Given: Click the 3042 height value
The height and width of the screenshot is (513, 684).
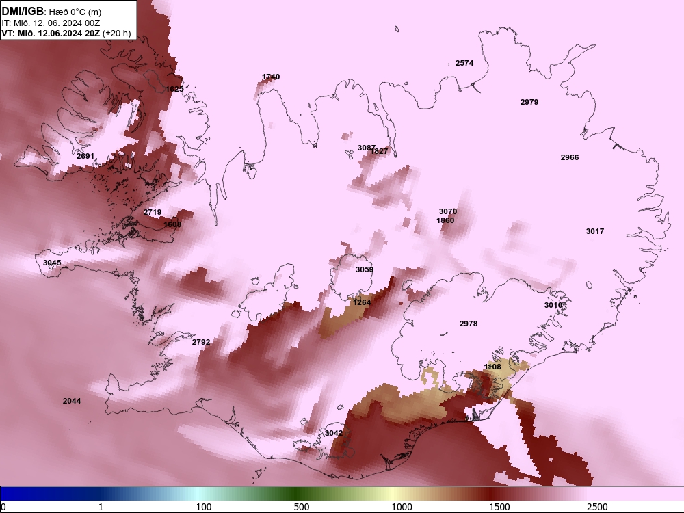Looking at the screenshot, I should (x=334, y=433).
